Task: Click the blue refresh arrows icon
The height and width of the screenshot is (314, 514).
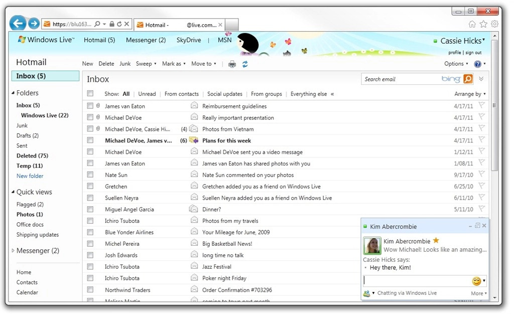Action: pos(245,64)
